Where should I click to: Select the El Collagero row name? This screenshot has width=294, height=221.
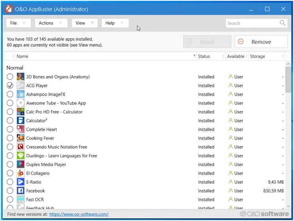point(38,173)
